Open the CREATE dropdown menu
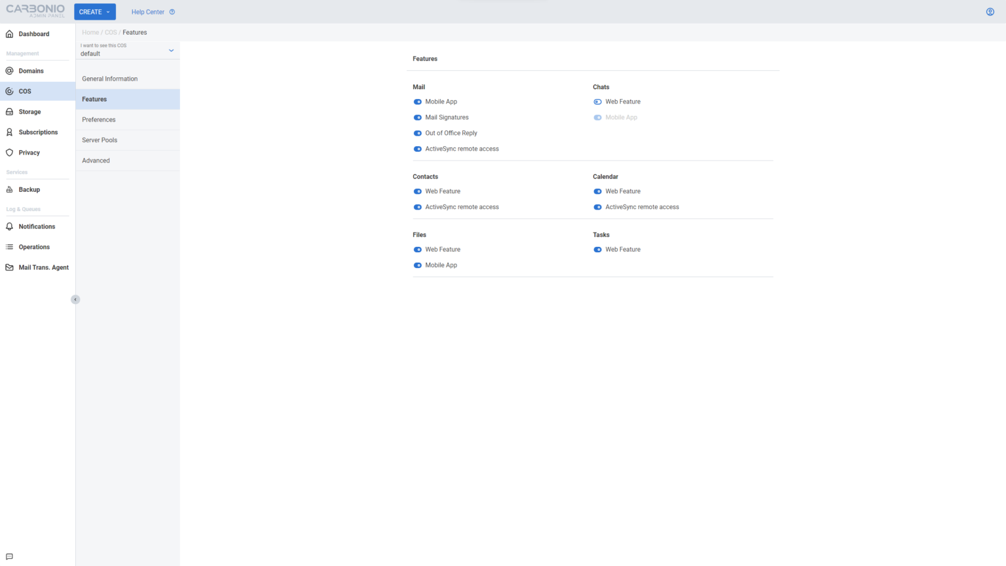This screenshot has height=566, width=1006. click(94, 11)
